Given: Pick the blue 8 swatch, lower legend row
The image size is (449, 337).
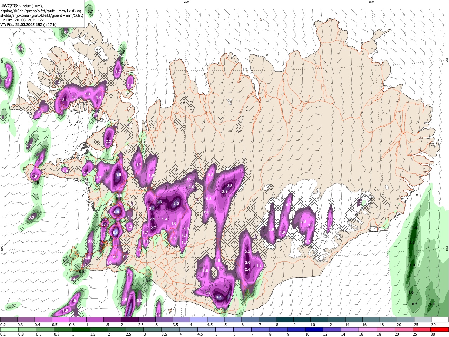Looking at the screenshot, I should (x=277, y=330).
